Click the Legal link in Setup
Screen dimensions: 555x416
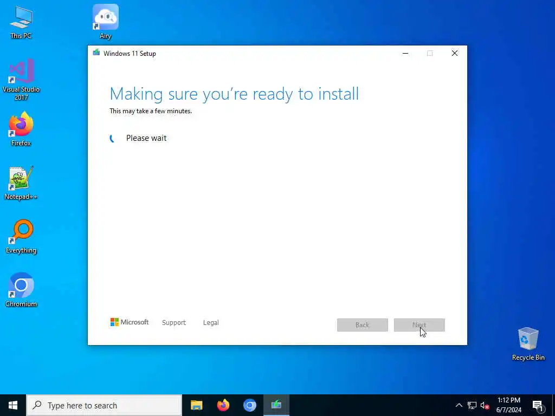pyautogui.click(x=211, y=323)
